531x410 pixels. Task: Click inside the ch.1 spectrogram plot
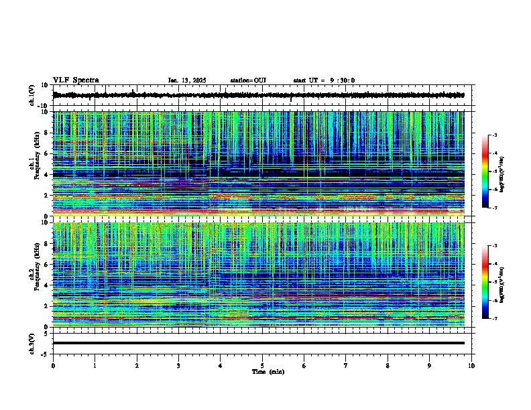click(259, 163)
